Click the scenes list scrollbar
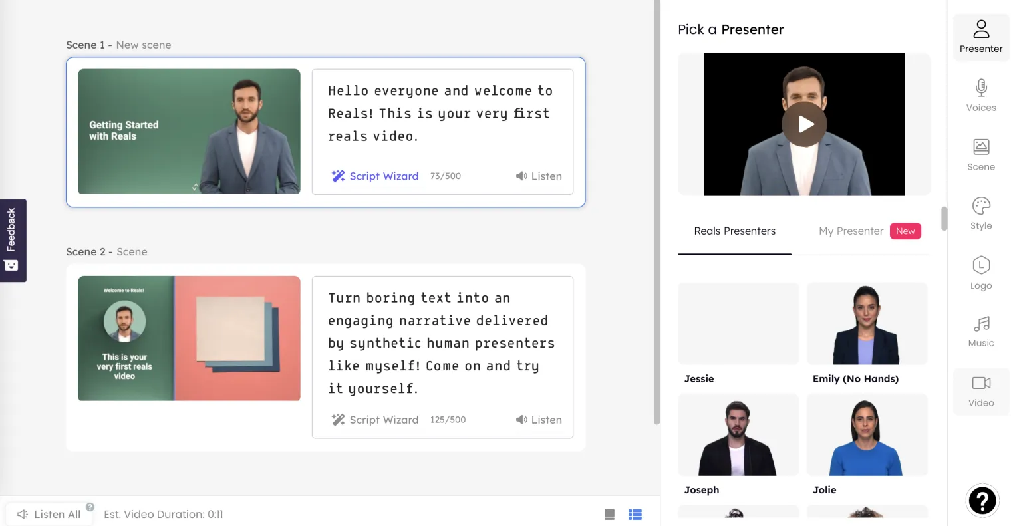This screenshot has width=1011, height=526. [656, 213]
